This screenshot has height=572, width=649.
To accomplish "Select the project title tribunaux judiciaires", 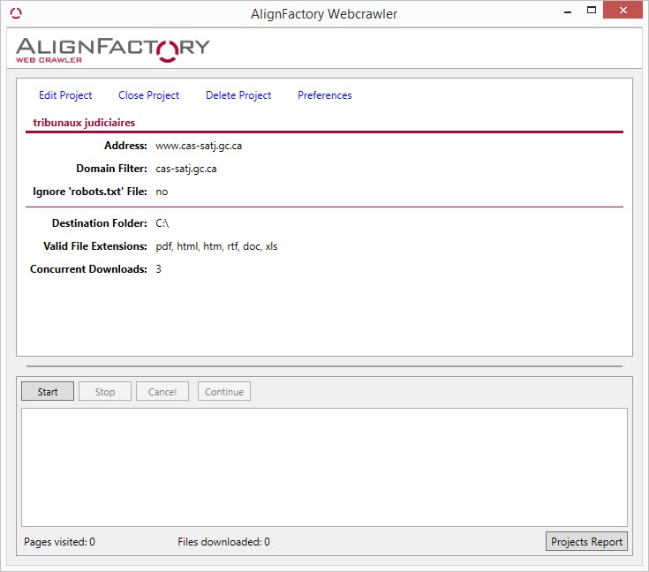I will (x=84, y=123).
